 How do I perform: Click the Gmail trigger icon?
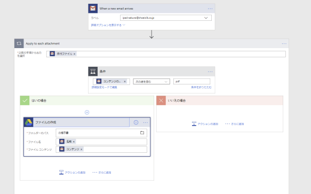point(93,9)
